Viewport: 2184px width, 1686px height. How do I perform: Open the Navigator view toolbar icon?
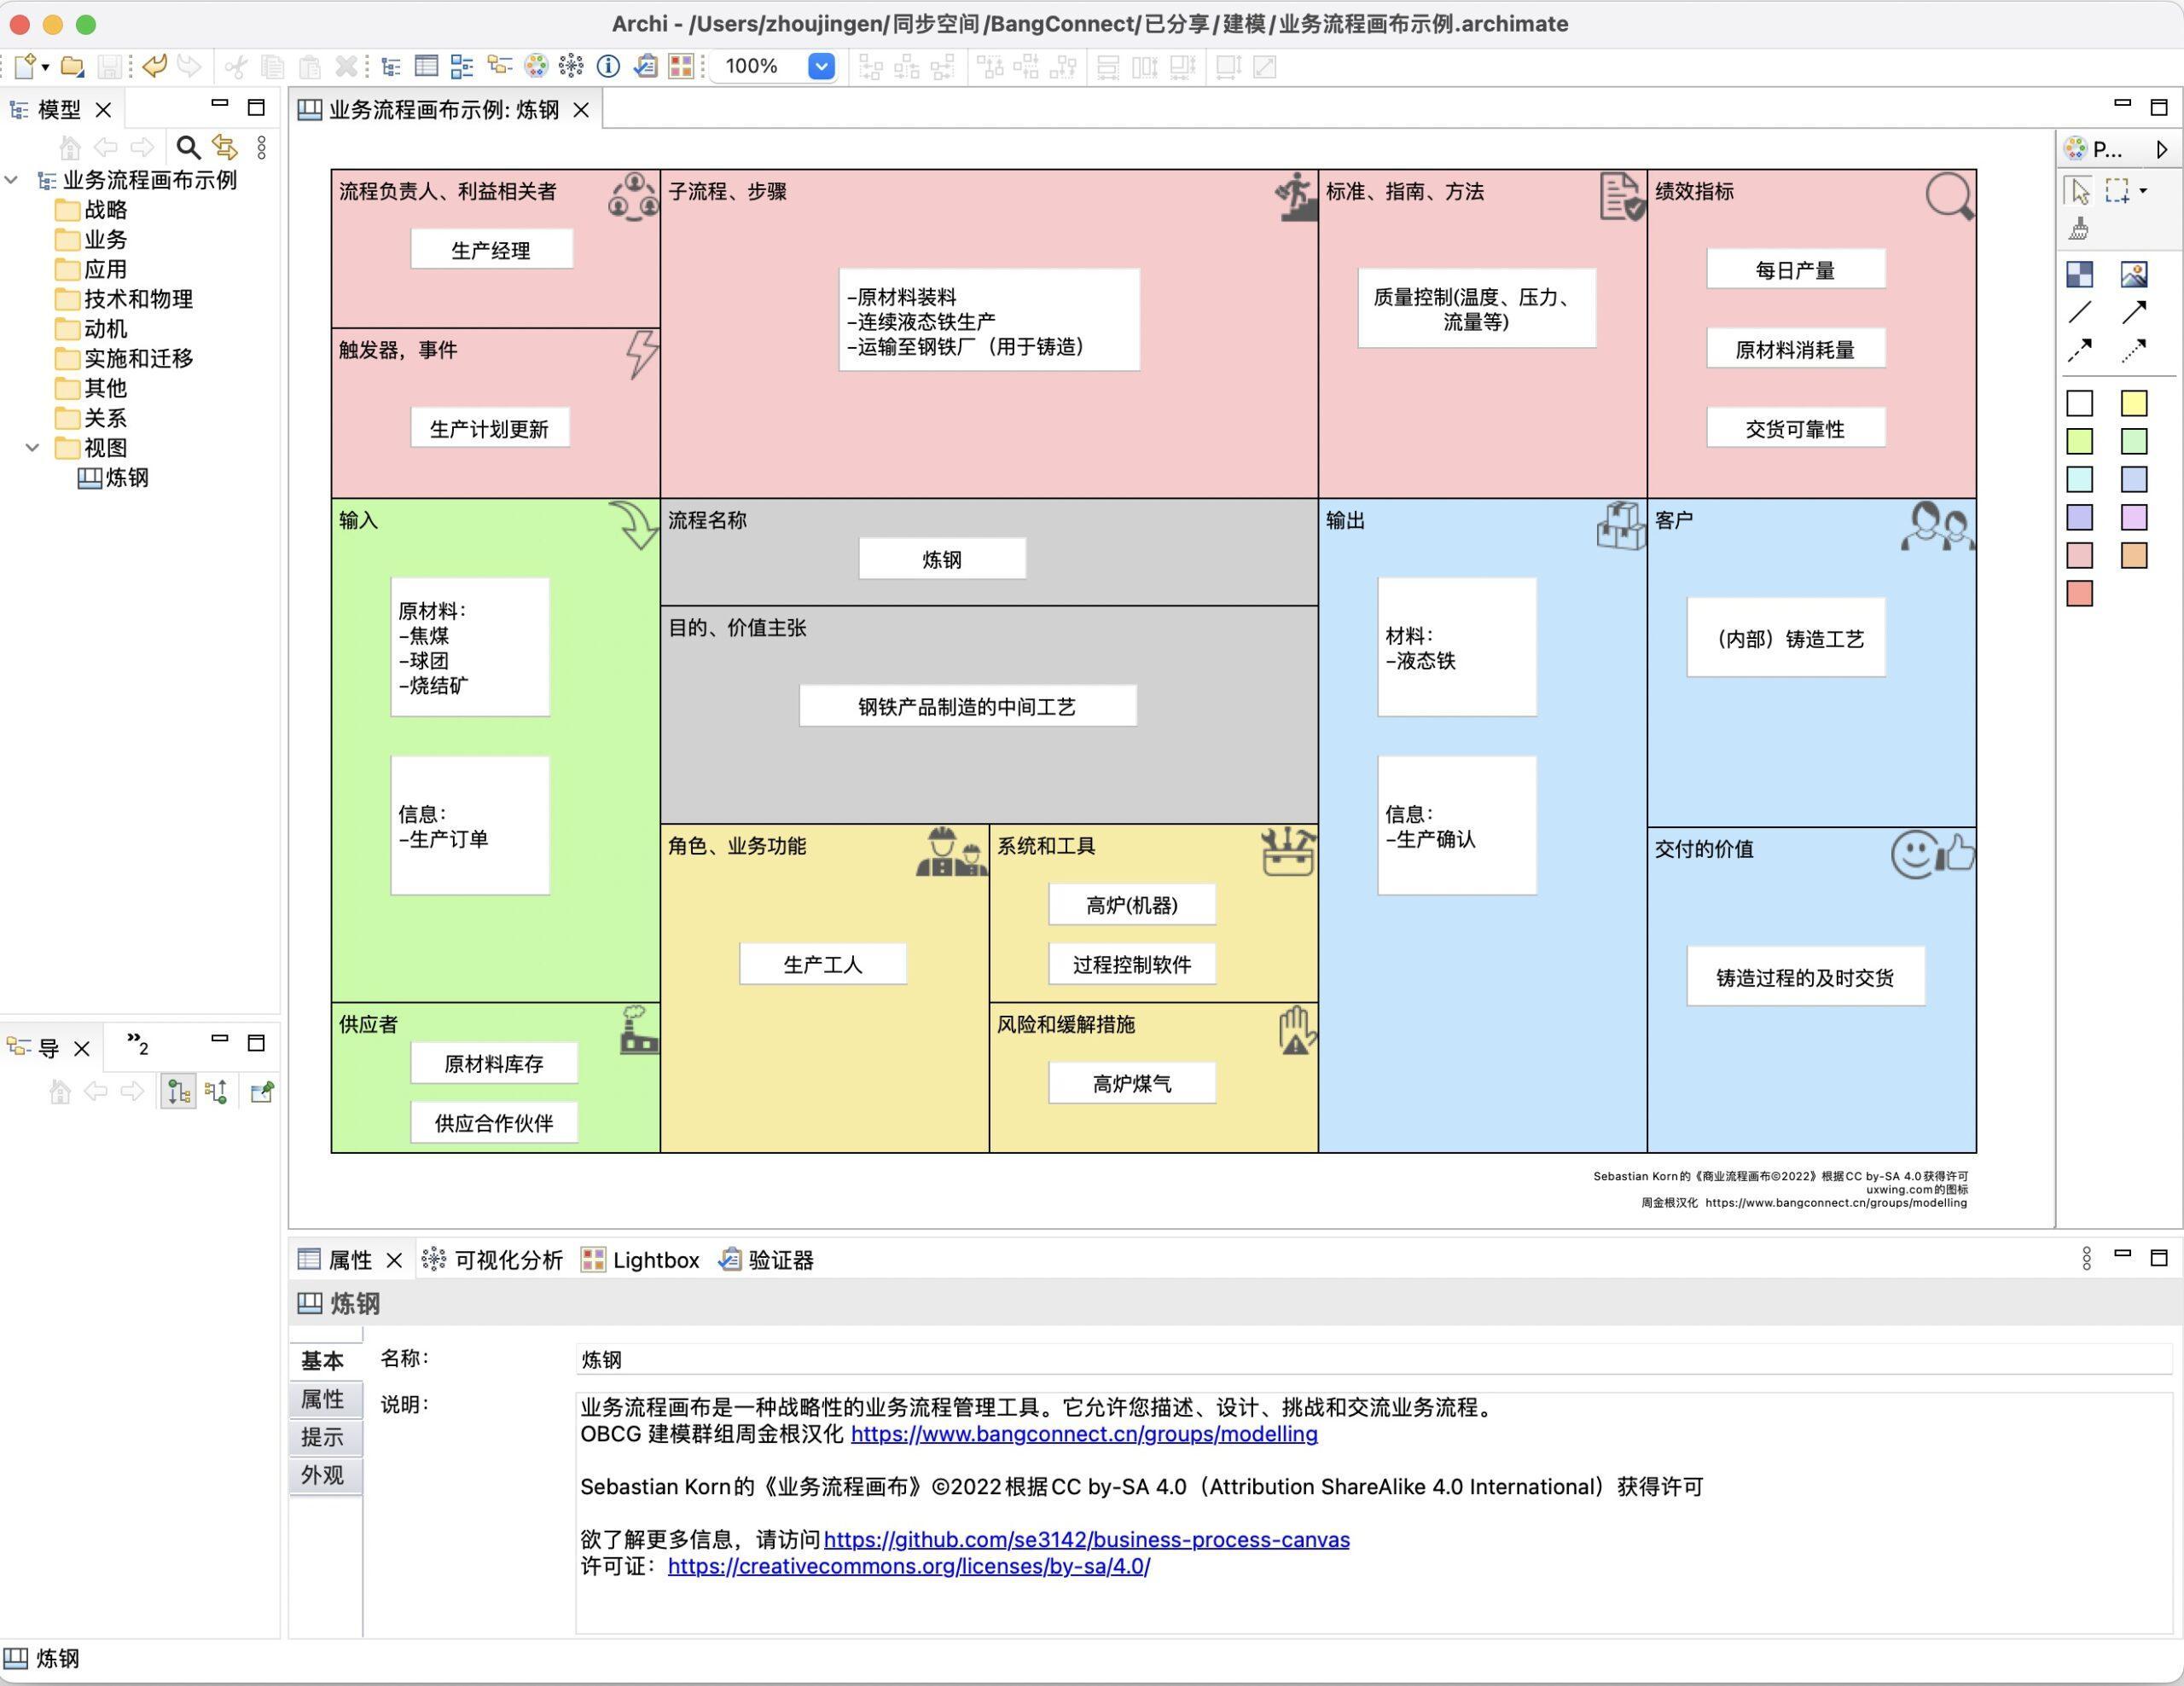499,67
